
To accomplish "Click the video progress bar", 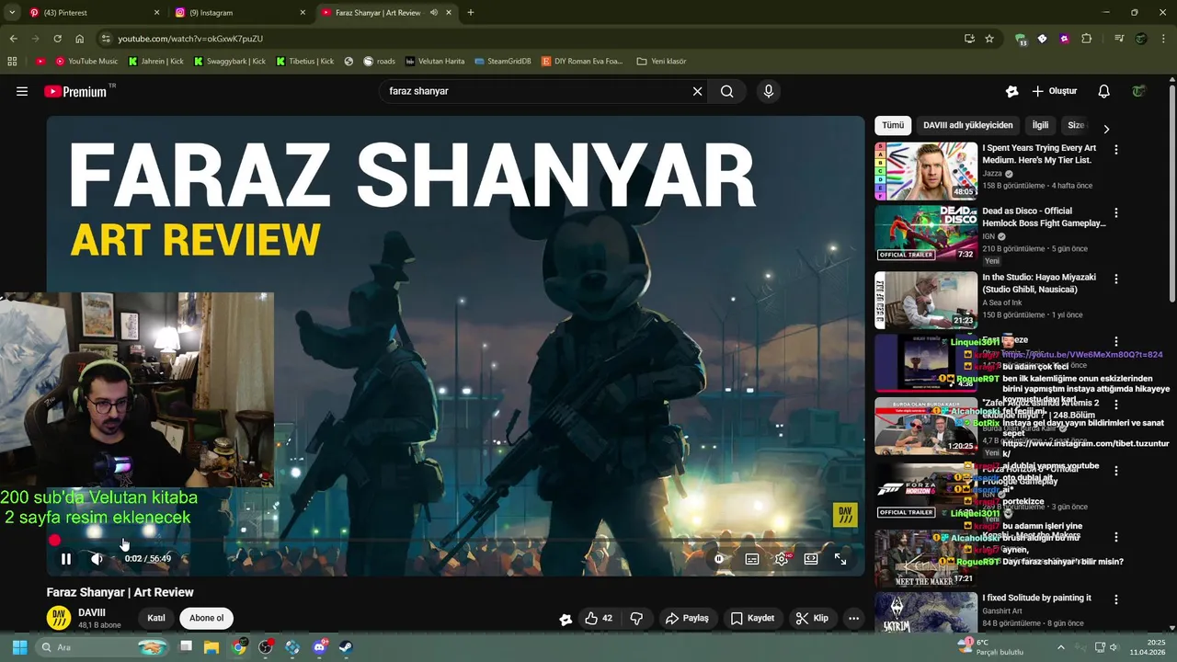I will [x=455, y=541].
